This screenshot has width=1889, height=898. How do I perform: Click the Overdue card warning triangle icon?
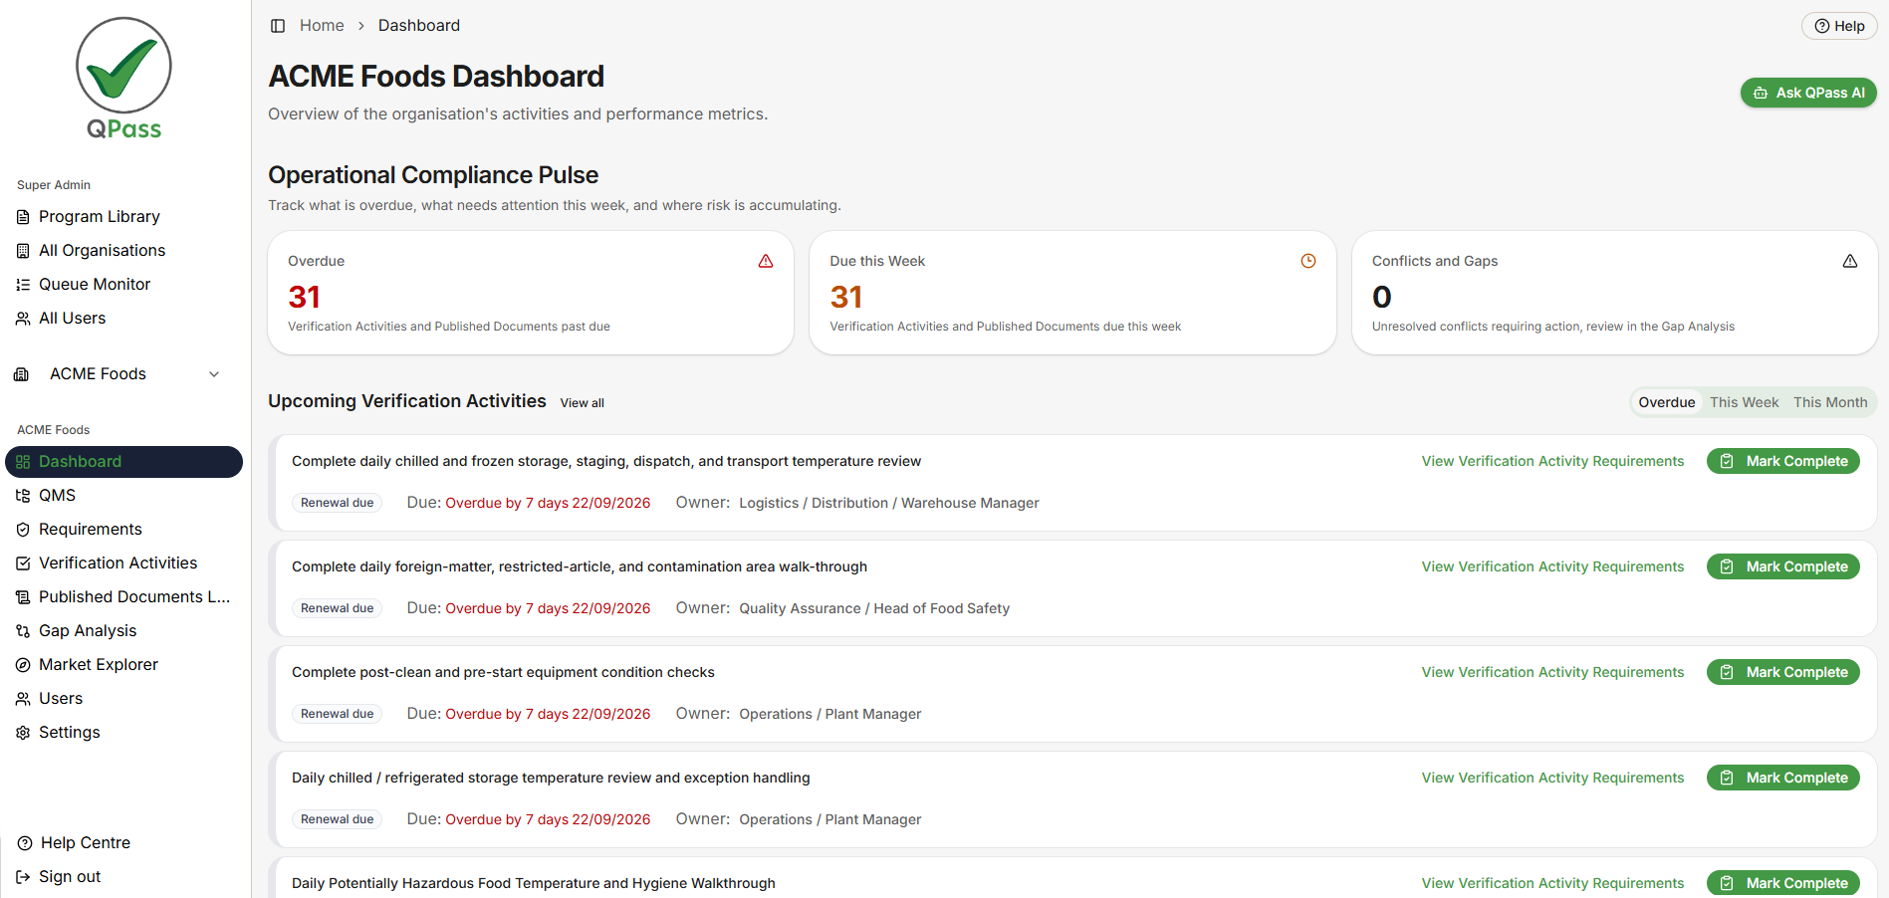[x=766, y=261]
